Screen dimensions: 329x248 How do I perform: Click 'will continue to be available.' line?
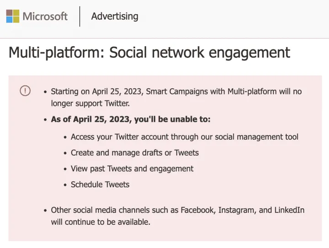(101, 222)
